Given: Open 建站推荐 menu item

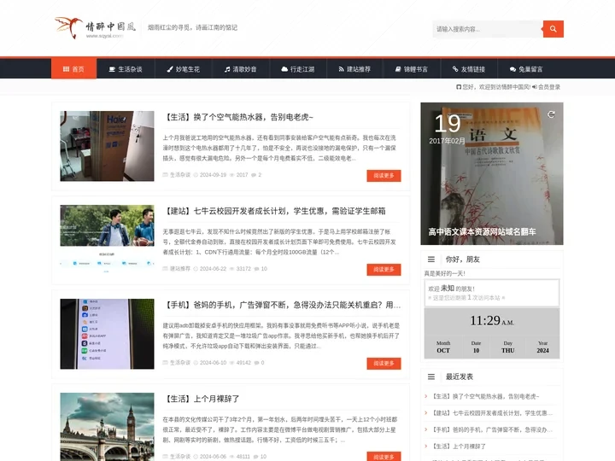Looking at the screenshot, I should (354, 69).
